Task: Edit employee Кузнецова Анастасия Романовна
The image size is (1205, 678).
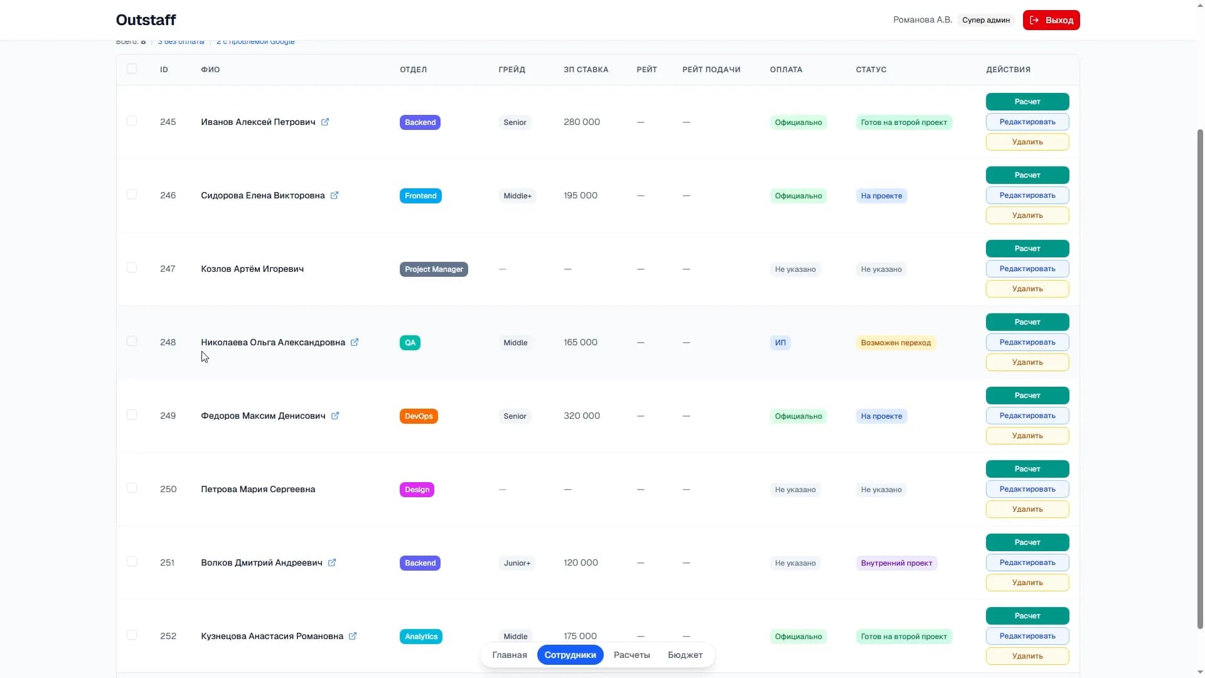Action: tap(1027, 636)
